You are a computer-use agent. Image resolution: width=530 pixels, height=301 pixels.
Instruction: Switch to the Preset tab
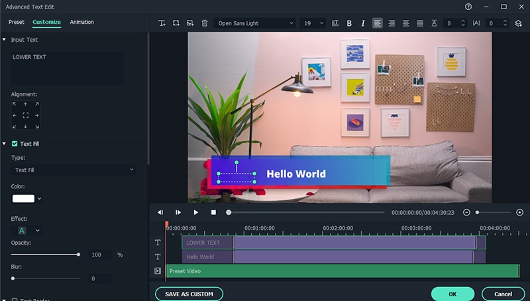(x=17, y=22)
